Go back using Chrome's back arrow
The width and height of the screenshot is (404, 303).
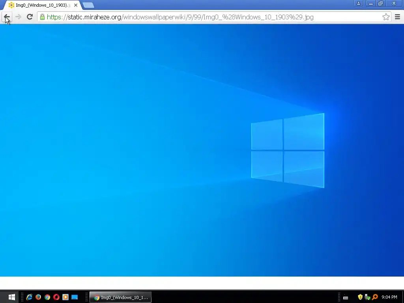tap(7, 17)
